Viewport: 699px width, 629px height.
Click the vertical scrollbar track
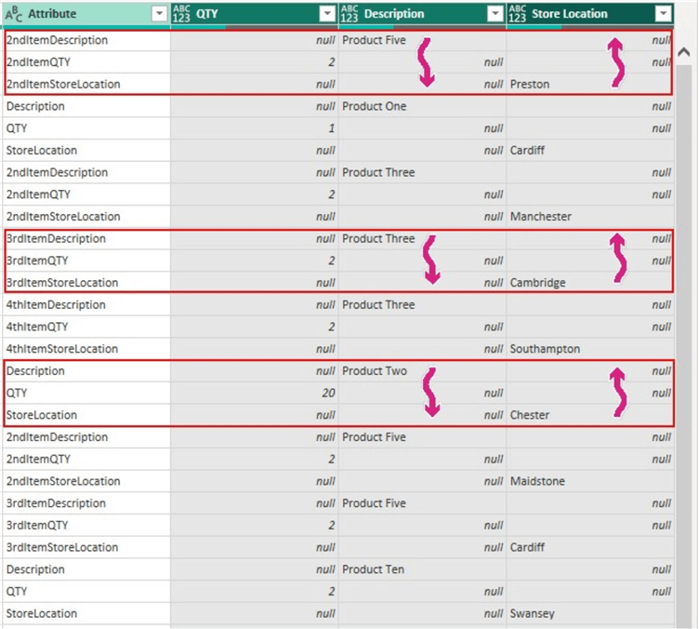click(684, 346)
